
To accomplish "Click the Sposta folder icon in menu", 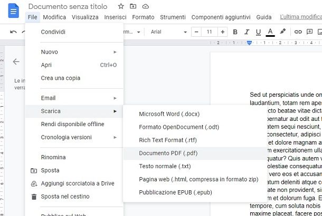I will (34, 171).
